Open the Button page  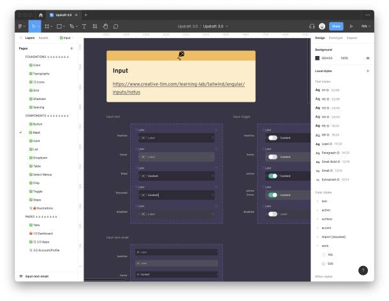coord(38,124)
